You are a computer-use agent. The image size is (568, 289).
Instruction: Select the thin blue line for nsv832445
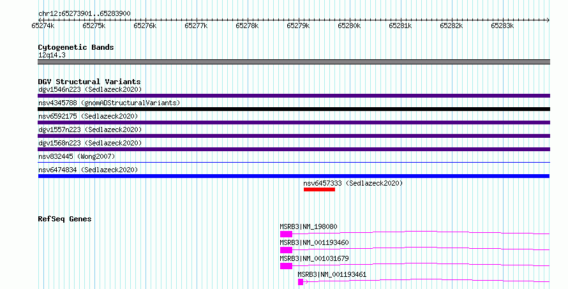[x=294, y=163]
